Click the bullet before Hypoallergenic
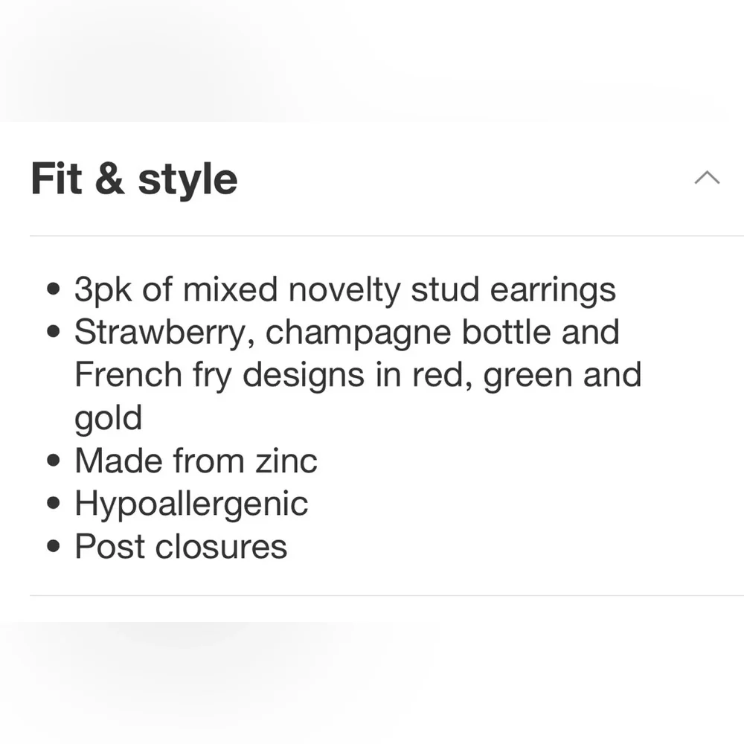 tap(52, 504)
